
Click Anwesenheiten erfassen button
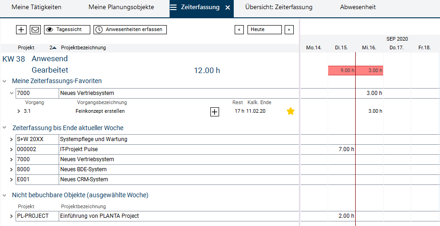(x=130, y=30)
